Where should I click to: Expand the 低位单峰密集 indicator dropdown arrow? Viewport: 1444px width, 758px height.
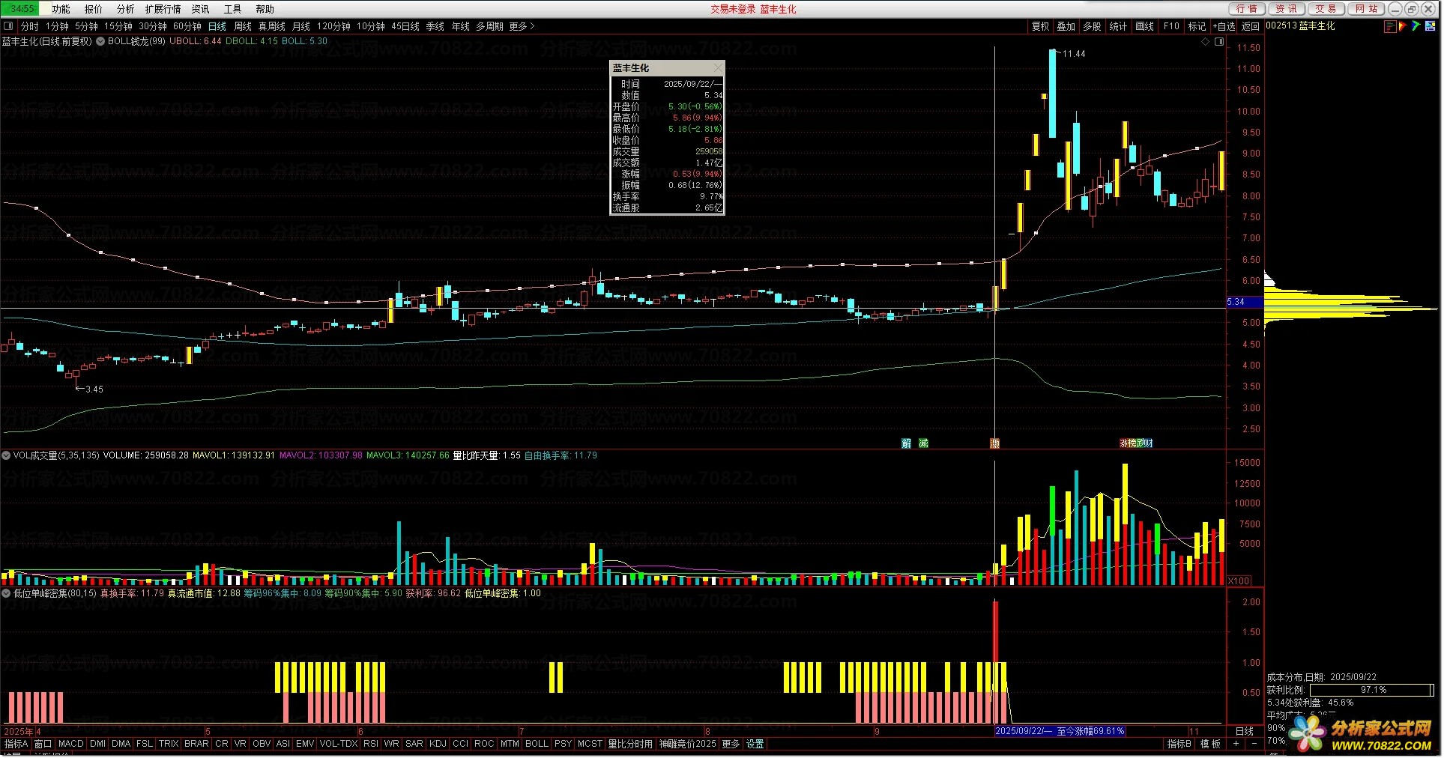pyautogui.click(x=6, y=593)
